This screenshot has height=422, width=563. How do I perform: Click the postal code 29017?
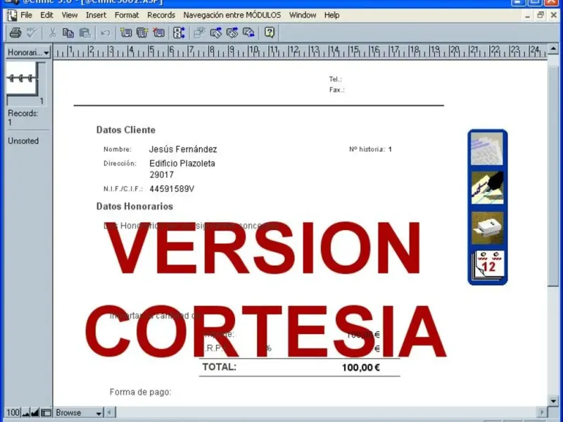[x=162, y=175]
